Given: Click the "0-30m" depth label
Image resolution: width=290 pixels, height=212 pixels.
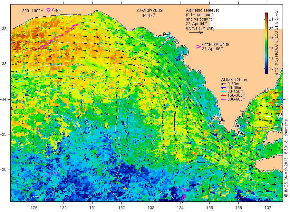Looking at the screenshot, I should (233, 84).
